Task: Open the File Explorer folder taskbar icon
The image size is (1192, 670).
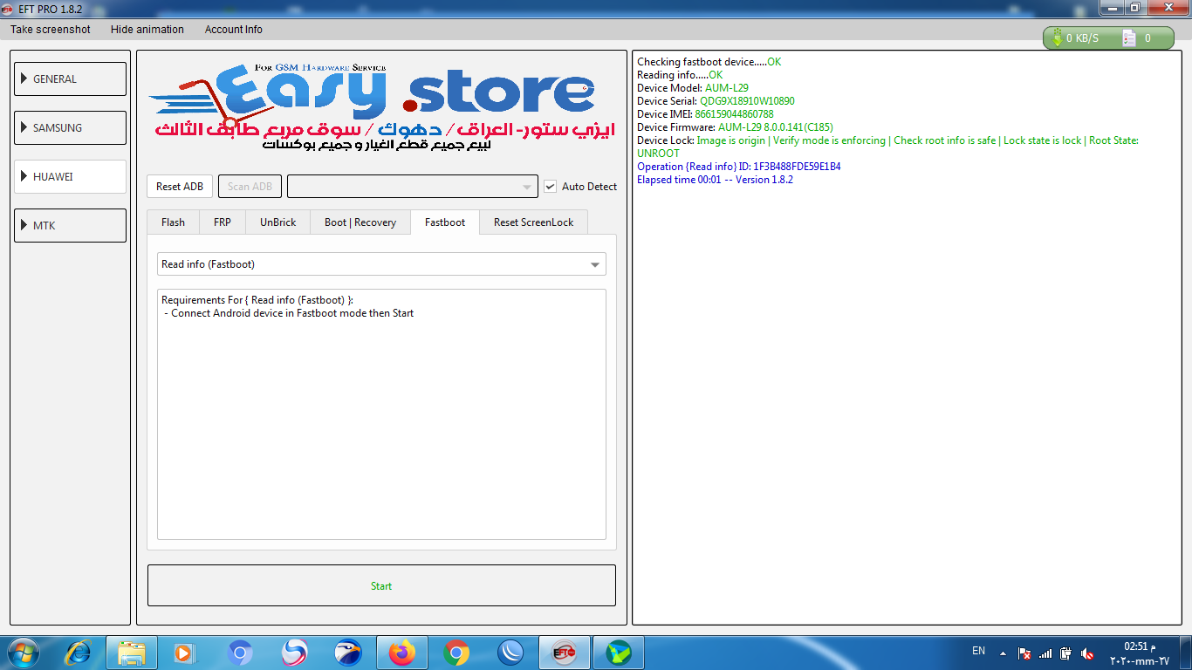Action: [x=132, y=653]
